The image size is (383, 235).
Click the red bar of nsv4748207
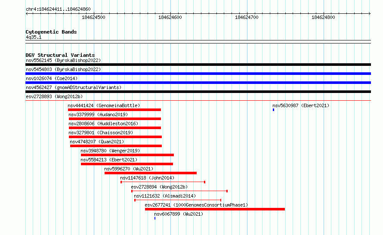coord(116,146)
